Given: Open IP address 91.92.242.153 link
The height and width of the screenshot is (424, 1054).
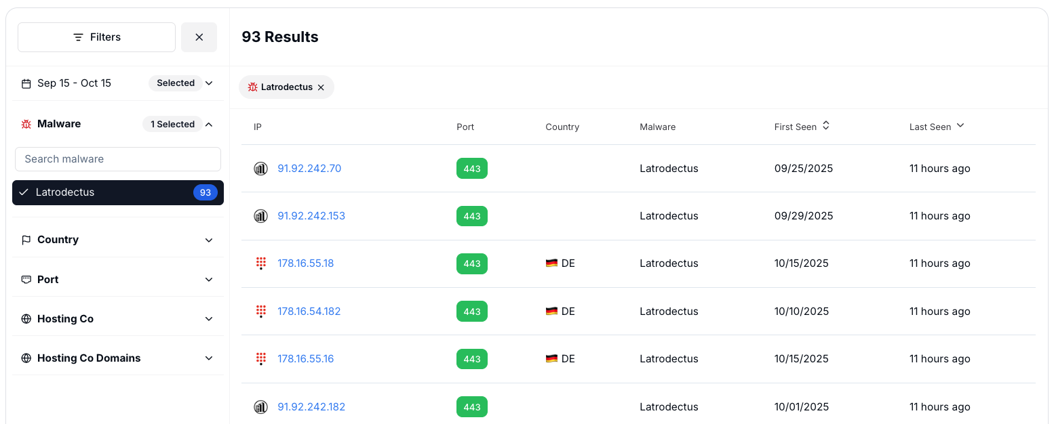Looking at the screenshot, I should pos(311,216).
